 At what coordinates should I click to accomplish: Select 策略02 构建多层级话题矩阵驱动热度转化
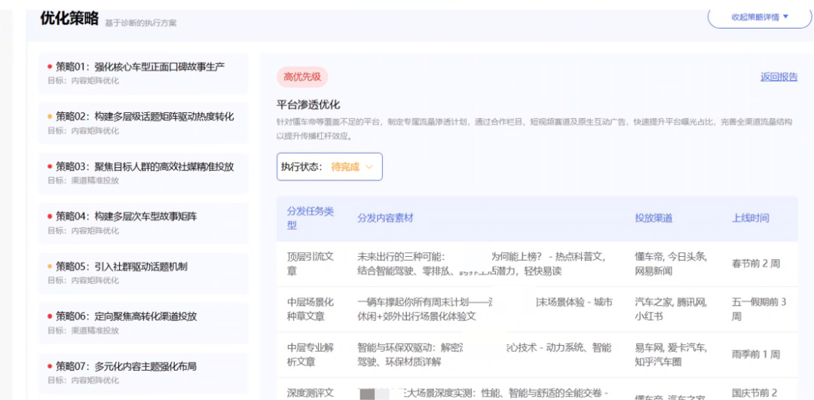pyautogui.click(x=144, y=117)
